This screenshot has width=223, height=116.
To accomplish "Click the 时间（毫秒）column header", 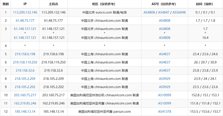I will pyautogui.click(x=205, y=4).
